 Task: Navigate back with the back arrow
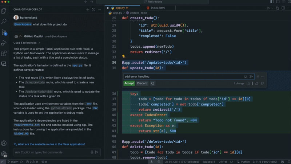(86, 2)
